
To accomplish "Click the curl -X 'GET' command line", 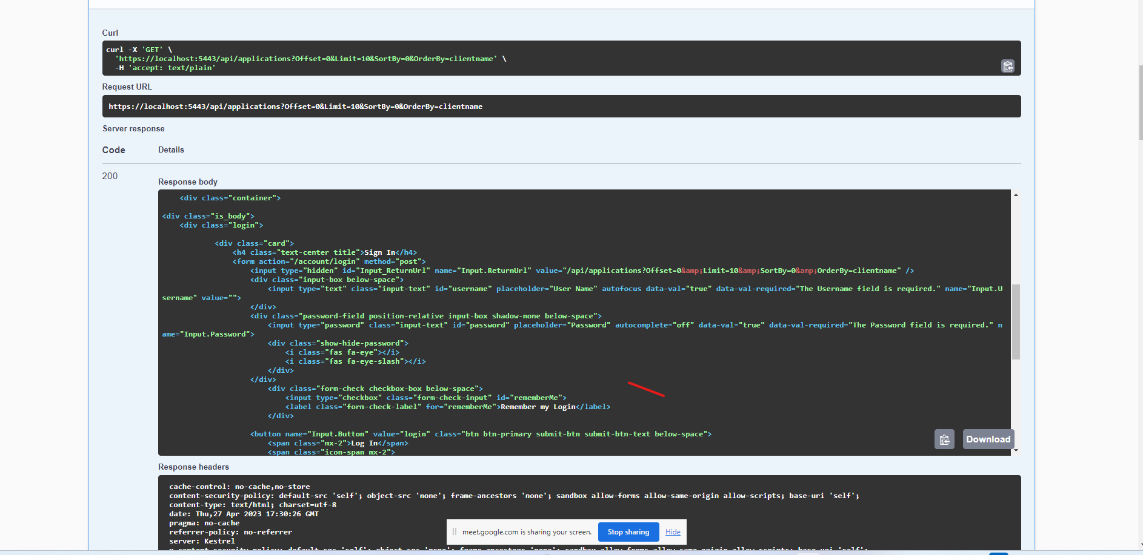I will (139, 50).
